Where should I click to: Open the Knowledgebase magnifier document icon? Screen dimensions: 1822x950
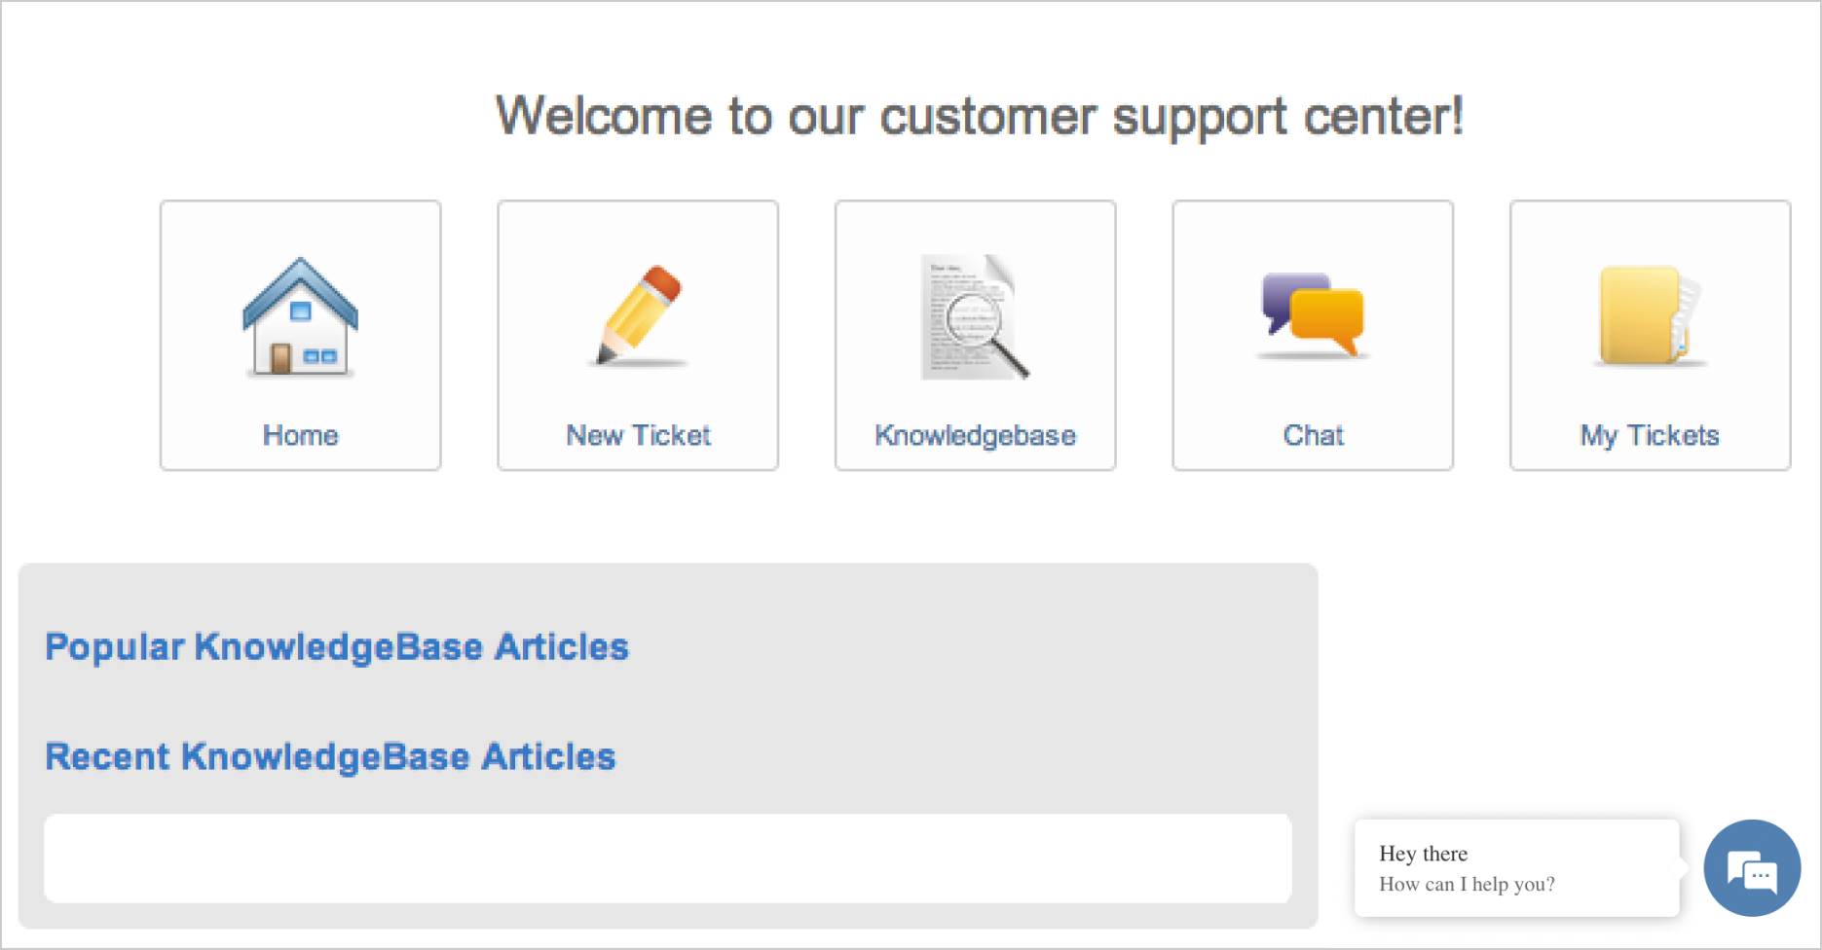pyautogui.click(x=975, y=316)
